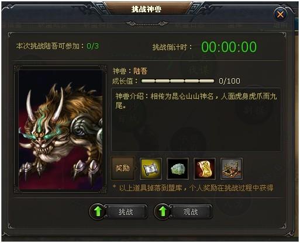Image resolution: width=300 pixels, height=243 pixels.
Task: Select the green ore stone reward
Action: tap(178, 169)
